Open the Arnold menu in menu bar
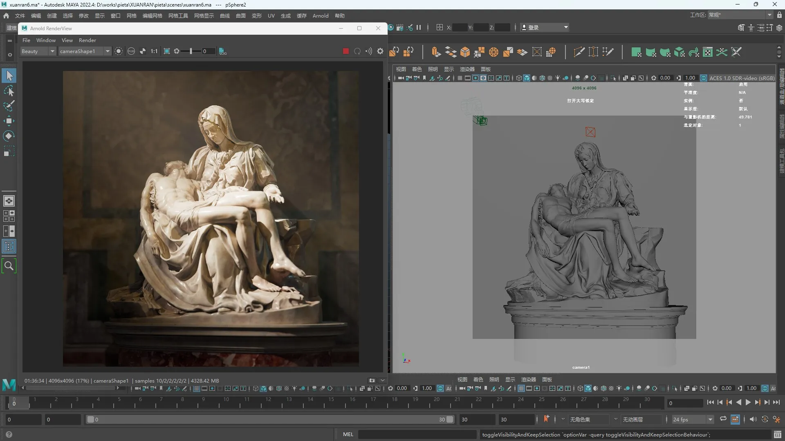 [x=320, y=16]
